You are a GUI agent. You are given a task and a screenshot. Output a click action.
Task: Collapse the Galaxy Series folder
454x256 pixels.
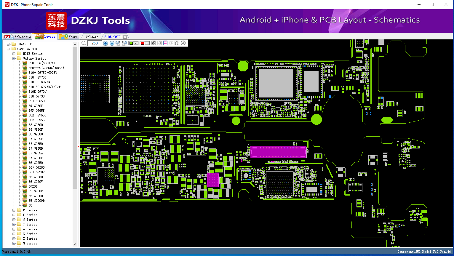[x=14, y=58]
